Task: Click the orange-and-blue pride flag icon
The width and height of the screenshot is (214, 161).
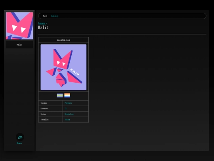Action: click(x=67, y=95)
